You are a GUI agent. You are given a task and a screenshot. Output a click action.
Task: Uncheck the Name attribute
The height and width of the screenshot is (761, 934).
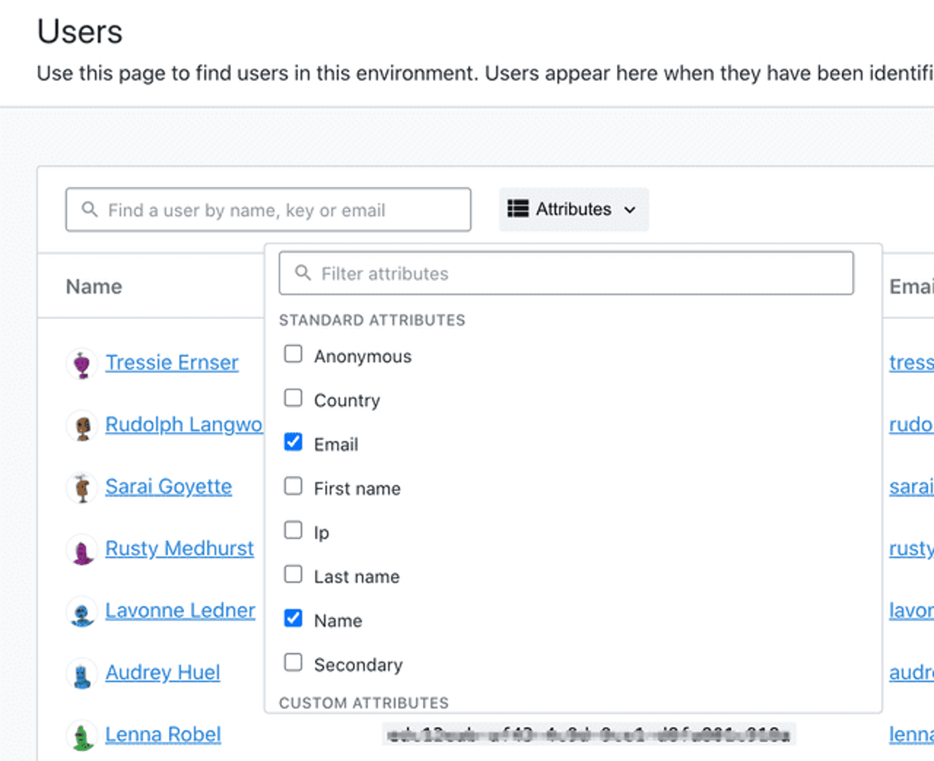pyautogui.click(x=293, y=617)
